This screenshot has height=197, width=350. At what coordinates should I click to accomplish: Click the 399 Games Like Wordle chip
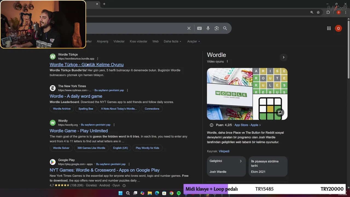(91, 148)
